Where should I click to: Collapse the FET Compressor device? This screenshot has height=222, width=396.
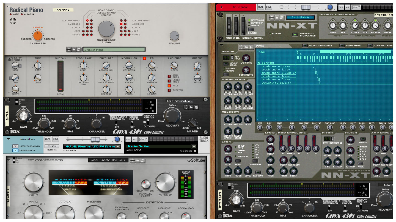[x=9, y=160]
